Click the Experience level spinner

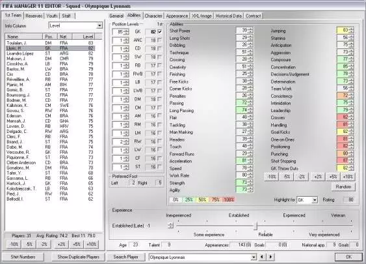(171, 226)
